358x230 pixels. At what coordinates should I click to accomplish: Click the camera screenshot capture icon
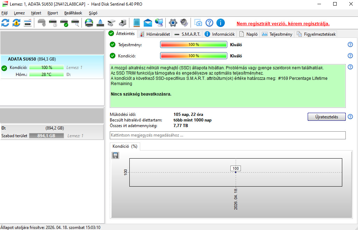coord(198,23)
